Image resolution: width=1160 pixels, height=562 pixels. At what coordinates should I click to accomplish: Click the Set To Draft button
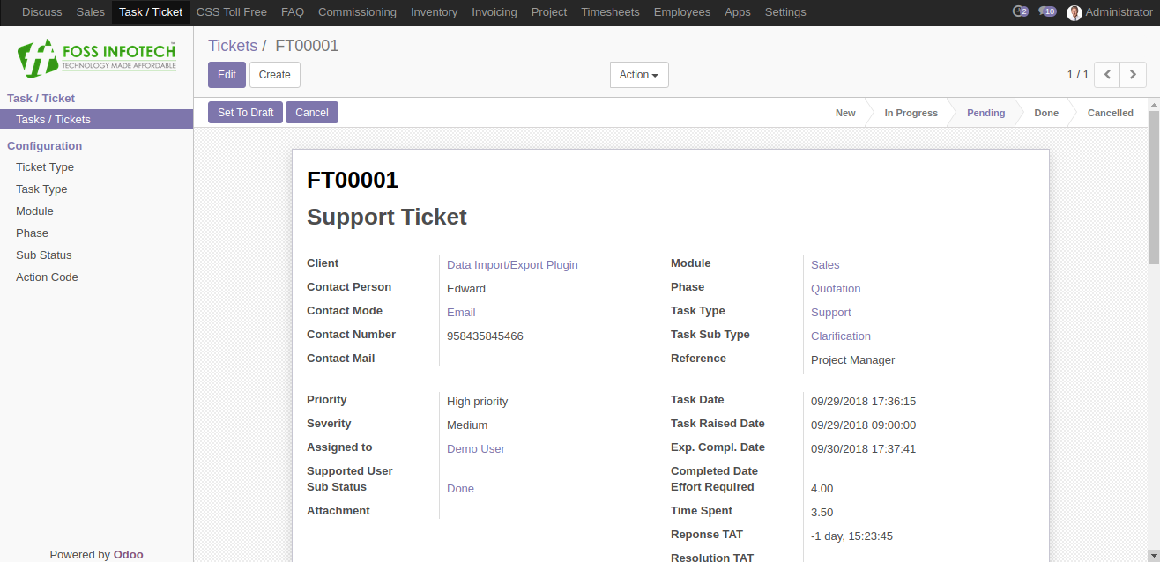(x=246, y=113)
